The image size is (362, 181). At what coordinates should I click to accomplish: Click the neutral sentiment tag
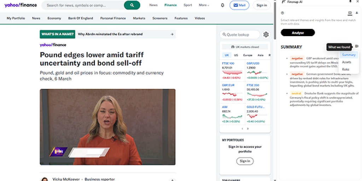pyautogui.click(x=296, y=93)
